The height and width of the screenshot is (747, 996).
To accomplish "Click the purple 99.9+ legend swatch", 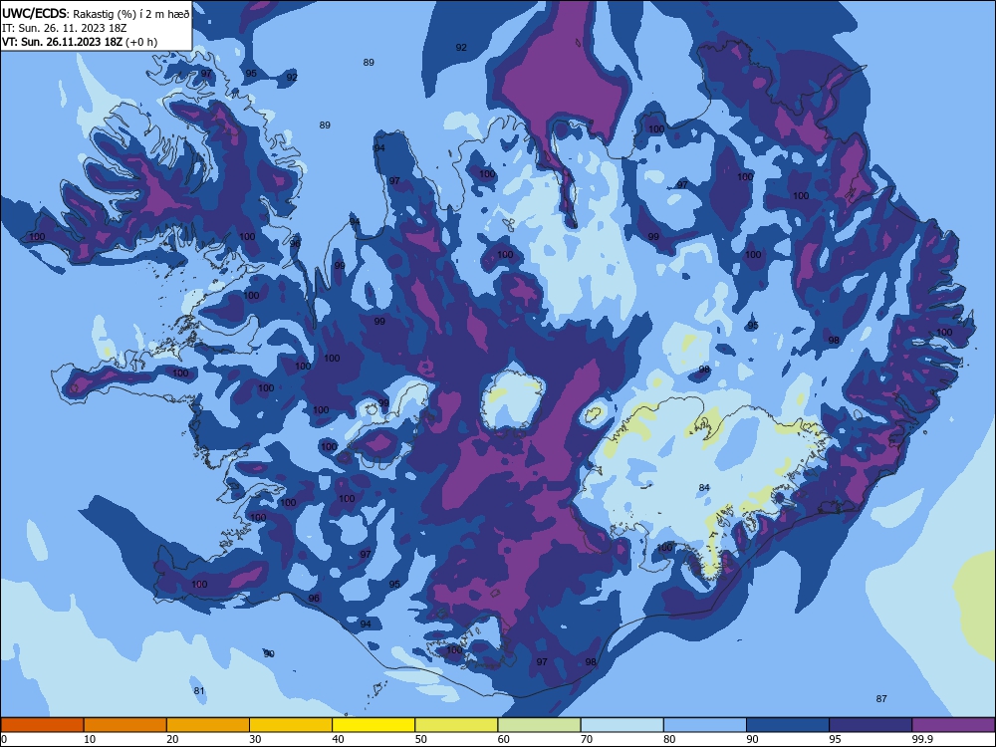I will pos(954,725).
